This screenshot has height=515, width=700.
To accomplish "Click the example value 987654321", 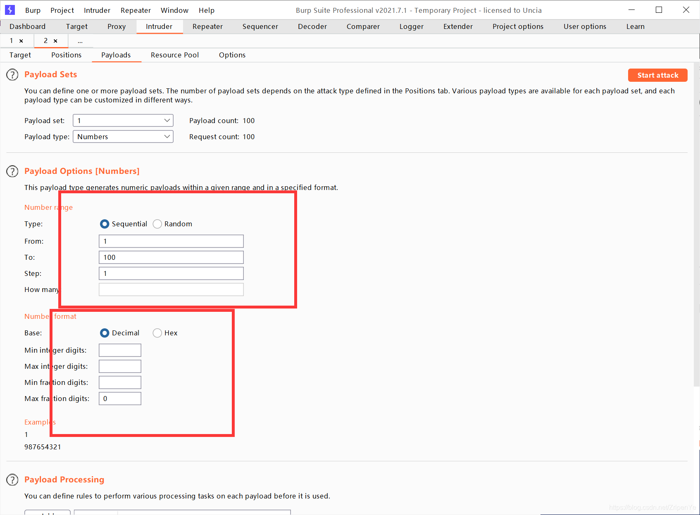I will click(43, 447).
